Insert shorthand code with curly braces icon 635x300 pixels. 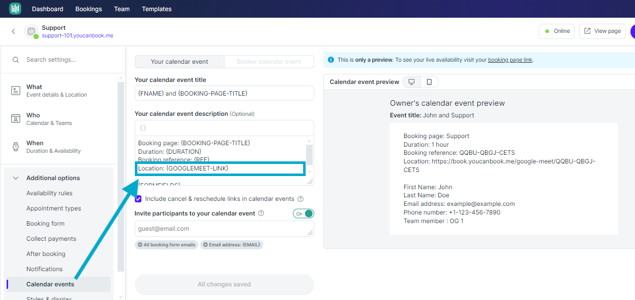[x=143, y=128]
